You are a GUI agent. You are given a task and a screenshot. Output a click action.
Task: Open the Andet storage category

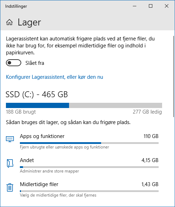tap(82, 166)
